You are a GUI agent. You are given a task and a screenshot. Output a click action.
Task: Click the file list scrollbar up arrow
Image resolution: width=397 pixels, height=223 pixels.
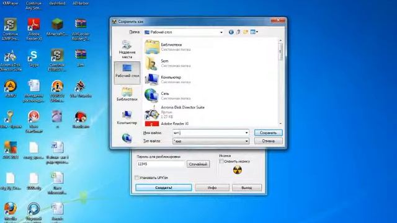point(280,41)
